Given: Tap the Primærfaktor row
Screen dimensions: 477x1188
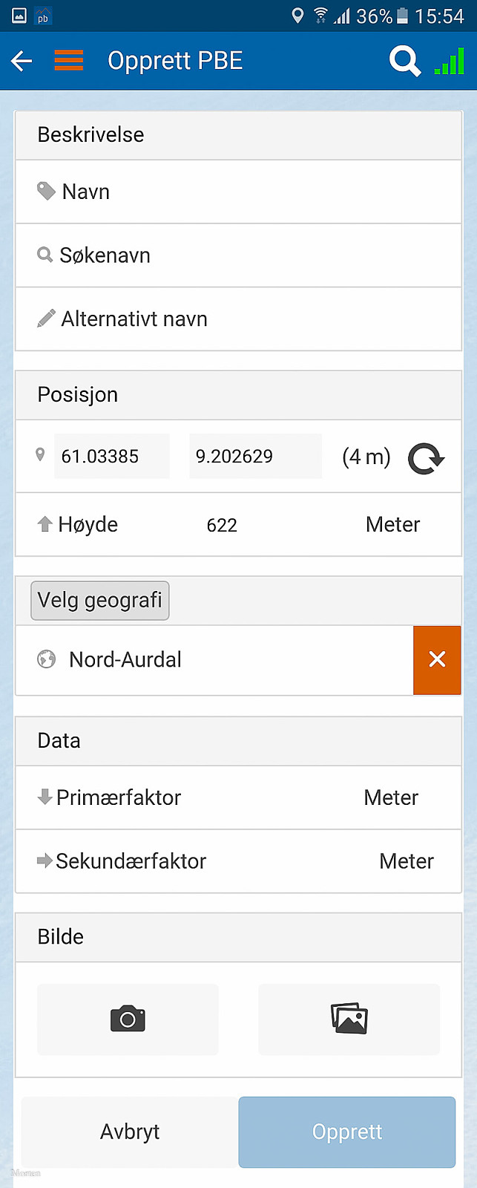Looking at the screenshot, I should [x=239, y=797].
